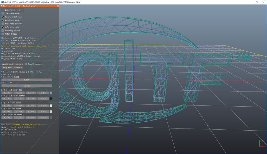Enable the Model tripod checkbox

point(3,34)
